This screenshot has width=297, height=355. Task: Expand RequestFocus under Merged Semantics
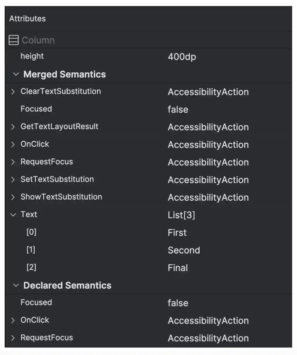[x=13, y=162]
